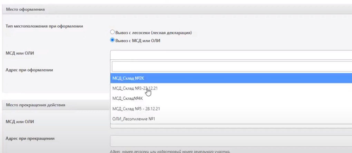Viewport: 352px width, 153px height.
Task: Click the 'Тип местоположения при оформлении' label
Action: (x=45, y=27)
